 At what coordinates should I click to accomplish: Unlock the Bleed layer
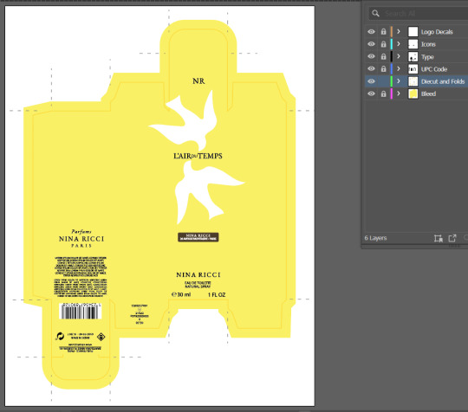point(383,93)
